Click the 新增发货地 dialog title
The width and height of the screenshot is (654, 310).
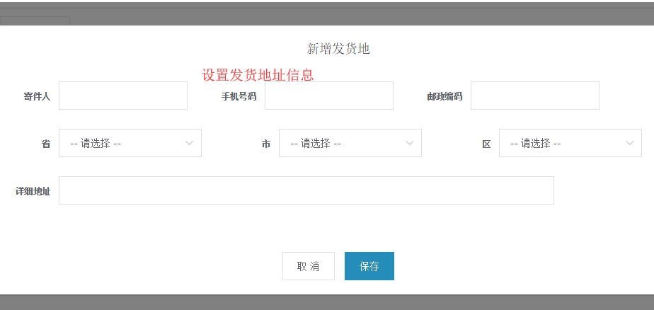tap(338, 50)
